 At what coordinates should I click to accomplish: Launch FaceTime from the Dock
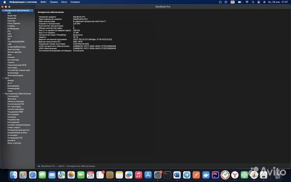[81, 175]
